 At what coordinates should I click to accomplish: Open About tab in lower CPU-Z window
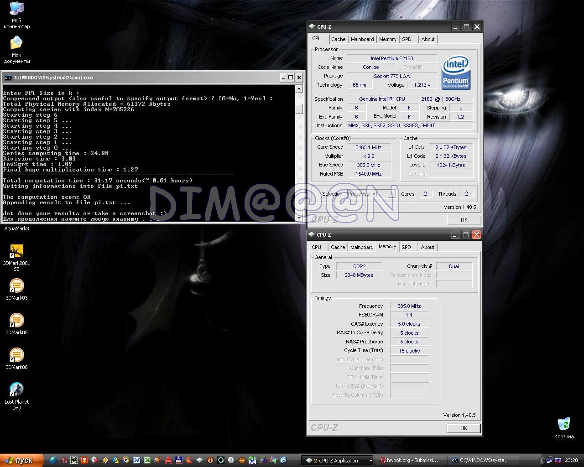coord(428,247)
